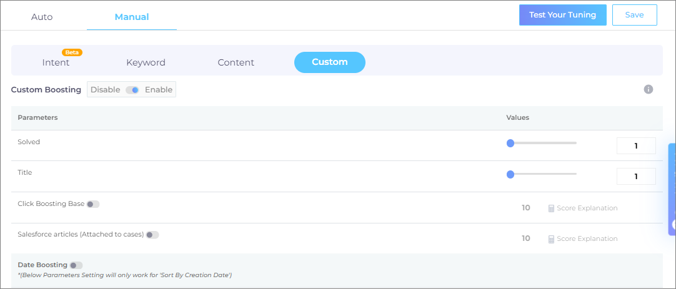Click the Solved slider handle
The width and height of the screenshot is (676, 289).
point(510,143)
